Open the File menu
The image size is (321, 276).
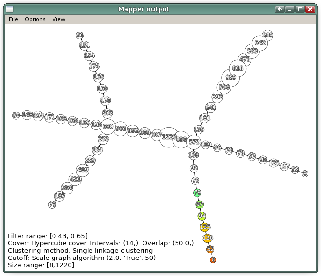[13, 19]
